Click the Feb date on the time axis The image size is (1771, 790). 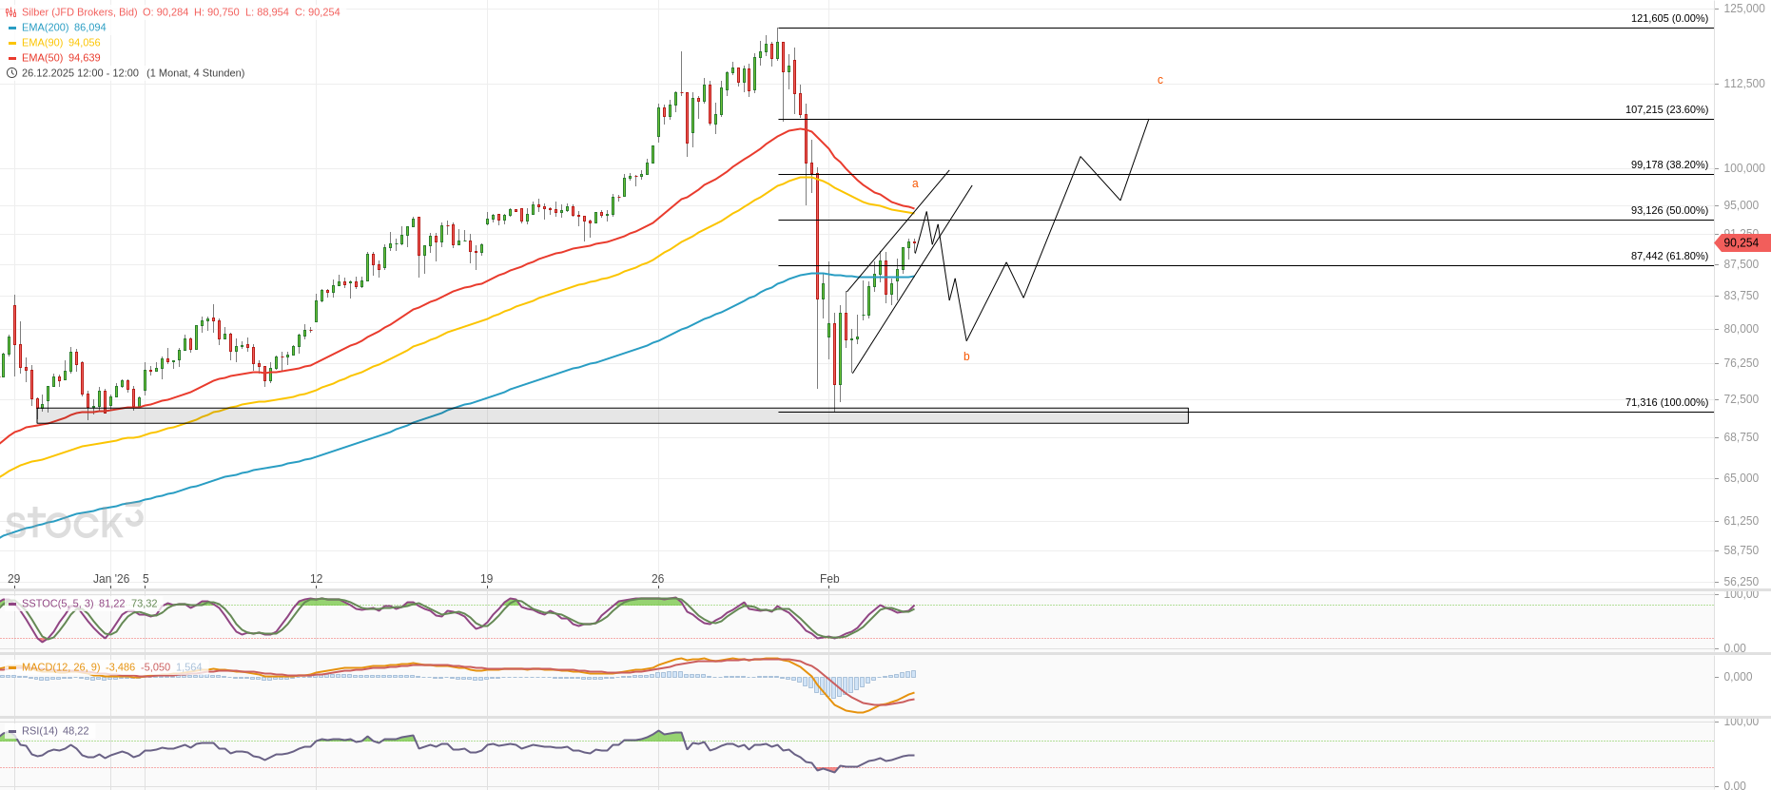tap(829, 579)
